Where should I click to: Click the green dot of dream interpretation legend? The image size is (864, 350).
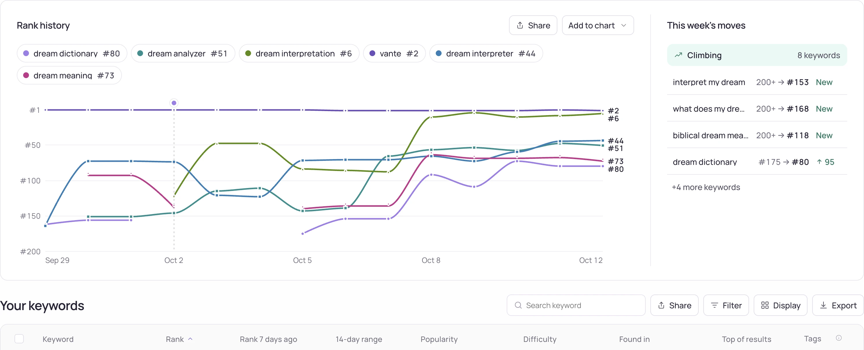[x=248, y=53]
